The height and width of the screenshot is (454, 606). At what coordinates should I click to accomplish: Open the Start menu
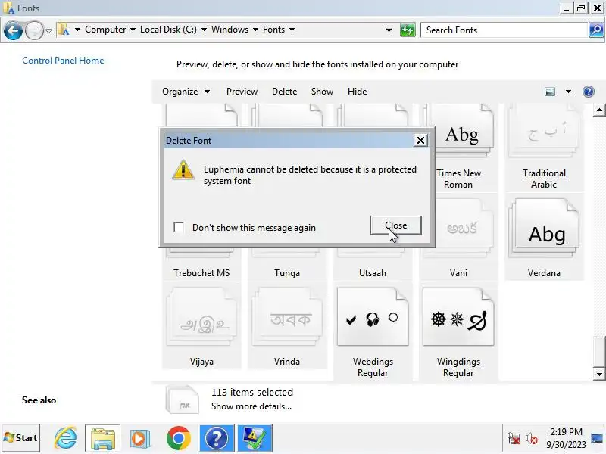tap(20, 438)
